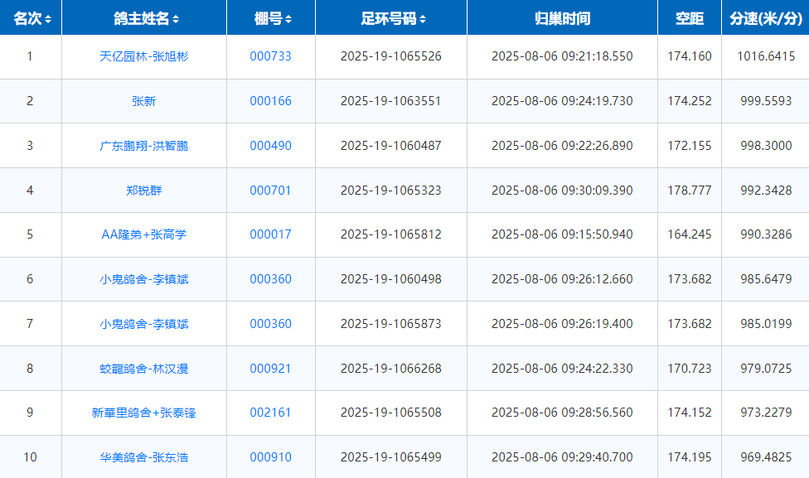809x478 pixels.
Task: Open owner link 张新
Action: [x=143, y=101]
